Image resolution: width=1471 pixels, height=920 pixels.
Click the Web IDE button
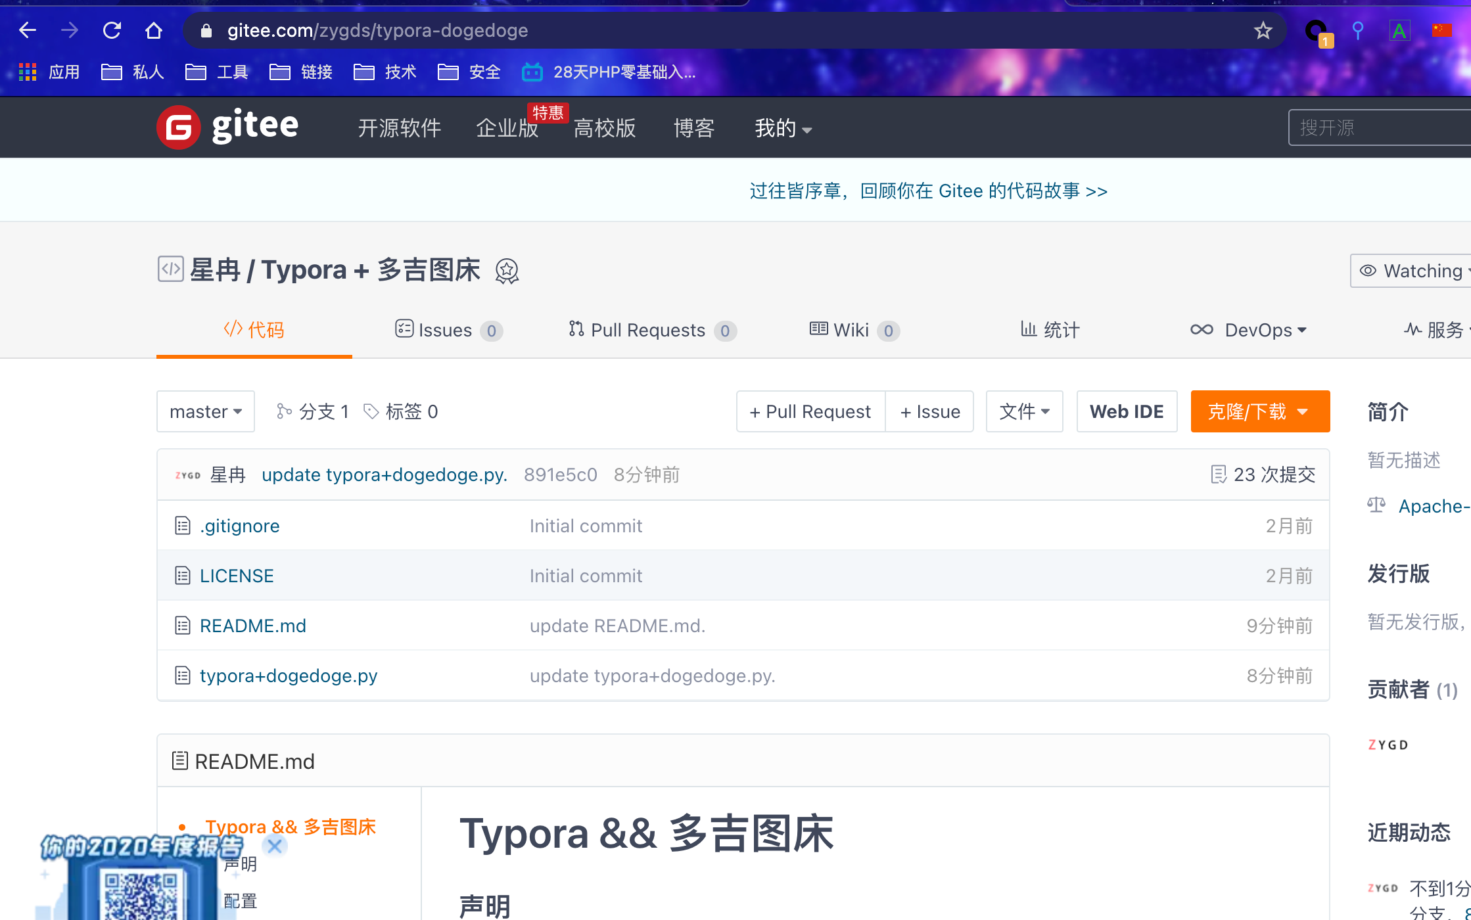point(1127,411)
